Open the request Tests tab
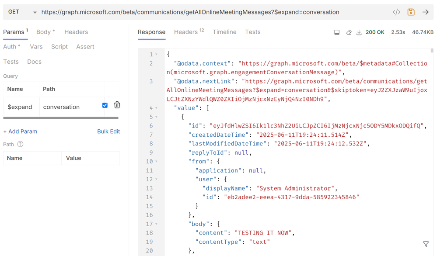The height and width of the screenshot is (256, 437). (x=11, y=62)
